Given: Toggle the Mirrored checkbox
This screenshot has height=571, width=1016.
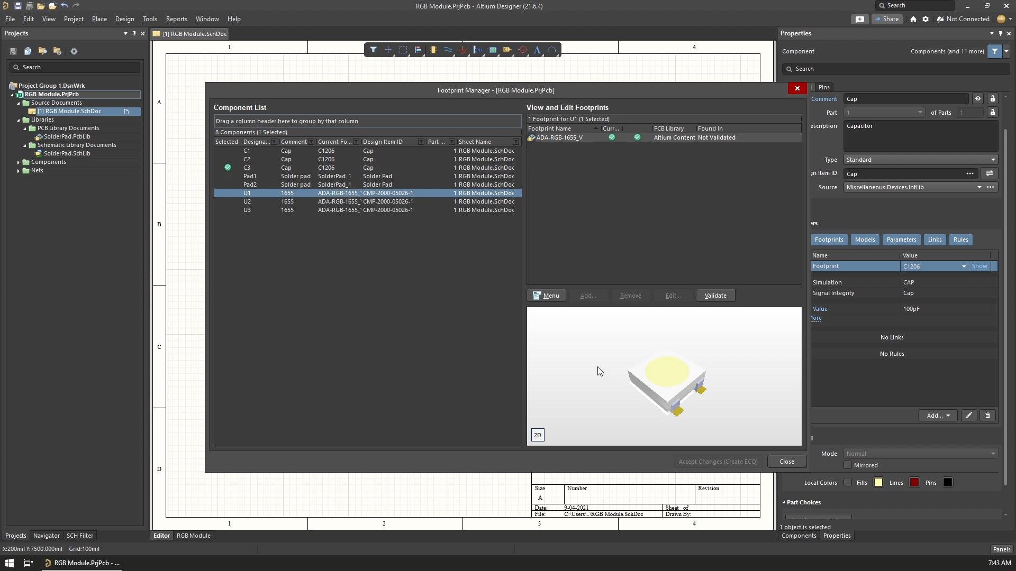Looking at the screenshot, I should click(x=848, y=465).
